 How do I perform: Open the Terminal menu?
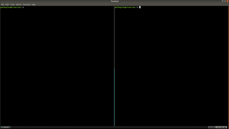27,4
